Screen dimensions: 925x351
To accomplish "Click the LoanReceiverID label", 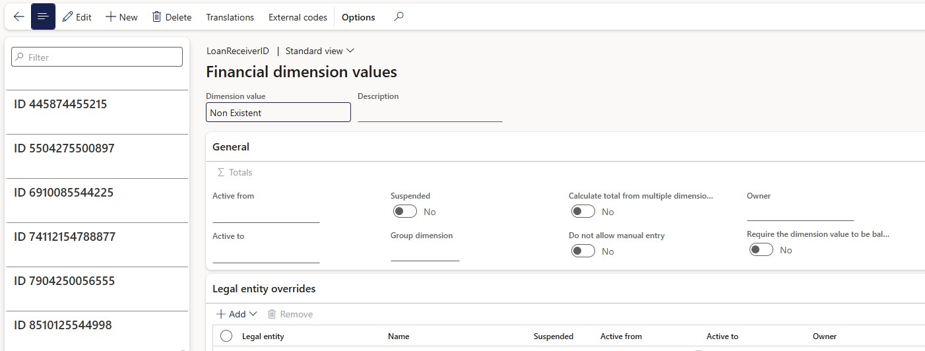I will (x=238, y=51).
